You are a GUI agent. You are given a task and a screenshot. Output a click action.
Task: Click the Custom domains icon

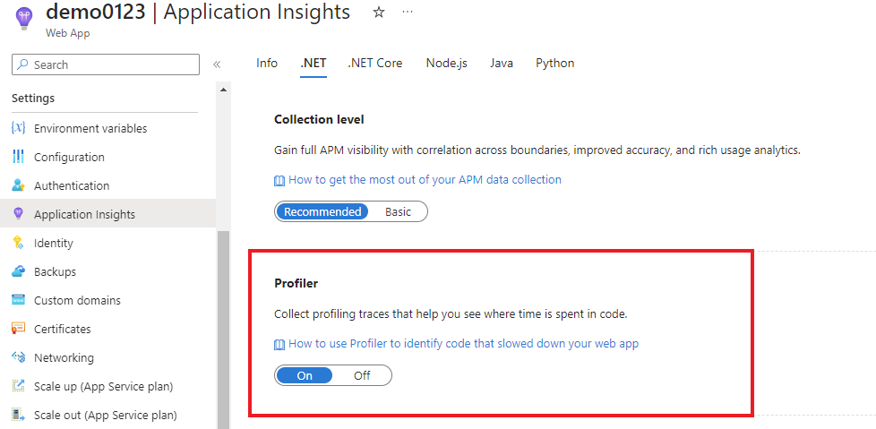click(x=18, y=300)
